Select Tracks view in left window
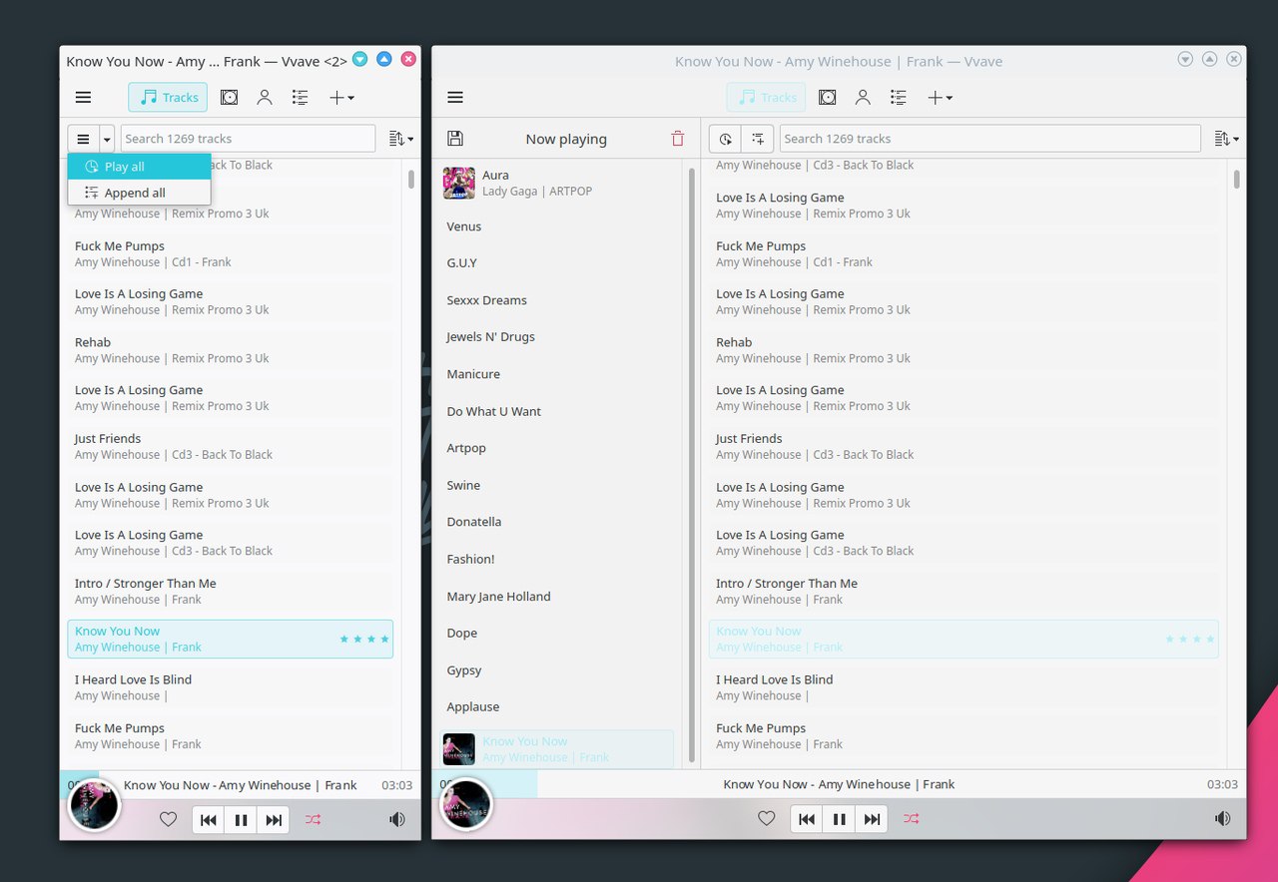 tap(168, 98)
